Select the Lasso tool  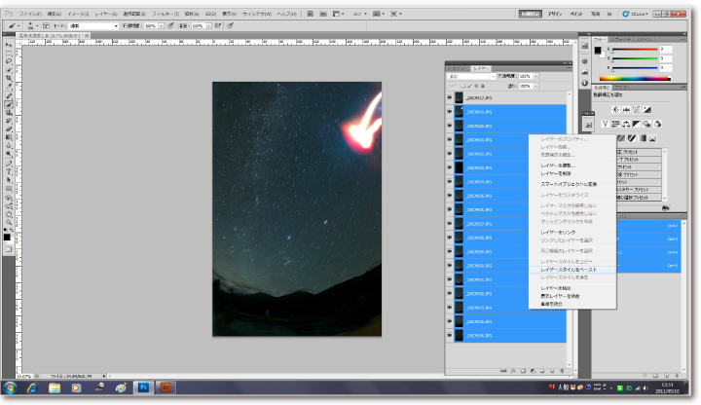point(9,61)
